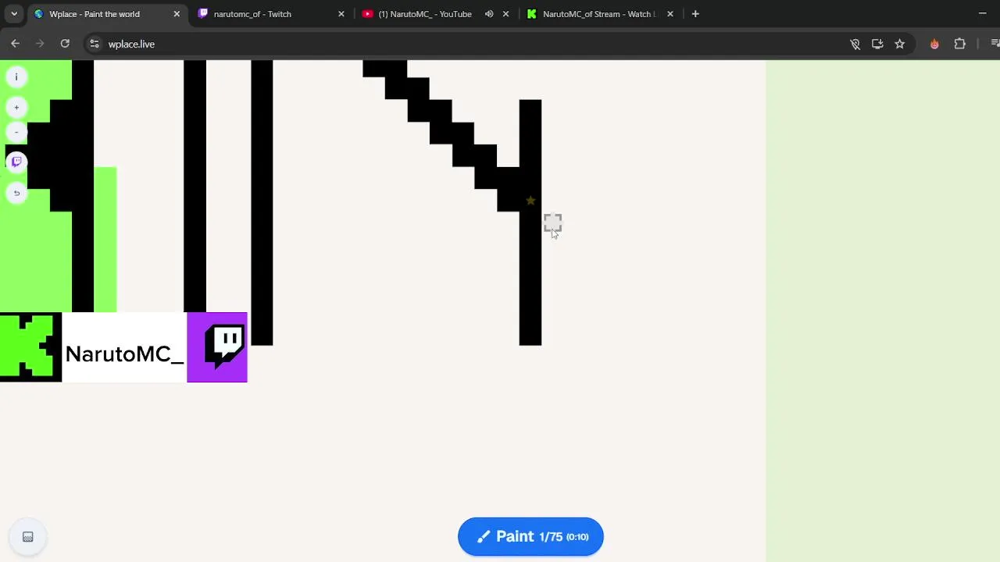The height and width of the screenshot is (562, 1000).
Task: Click the Paint 1/75 button
Action: 530,537
